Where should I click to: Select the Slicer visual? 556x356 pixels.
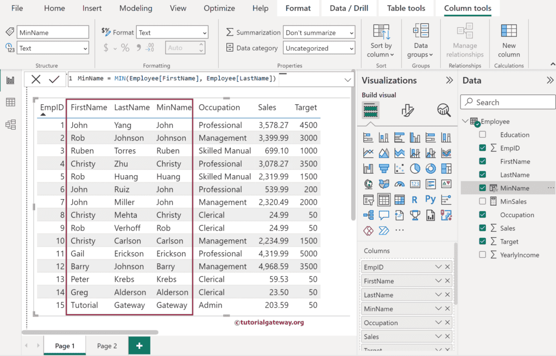coord(370,199)
